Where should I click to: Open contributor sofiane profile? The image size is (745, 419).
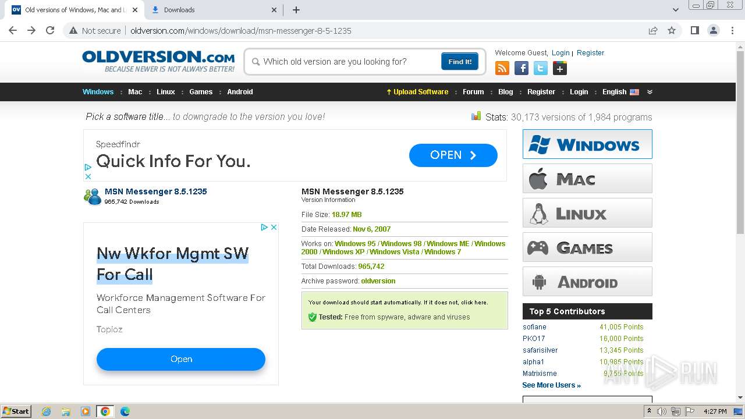tap(534, 327)
